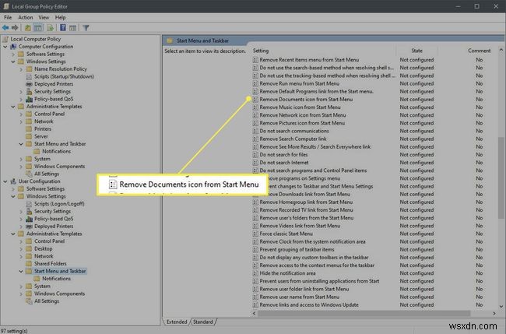Click policy icon beside Hide the notification area

click(255, 273)
